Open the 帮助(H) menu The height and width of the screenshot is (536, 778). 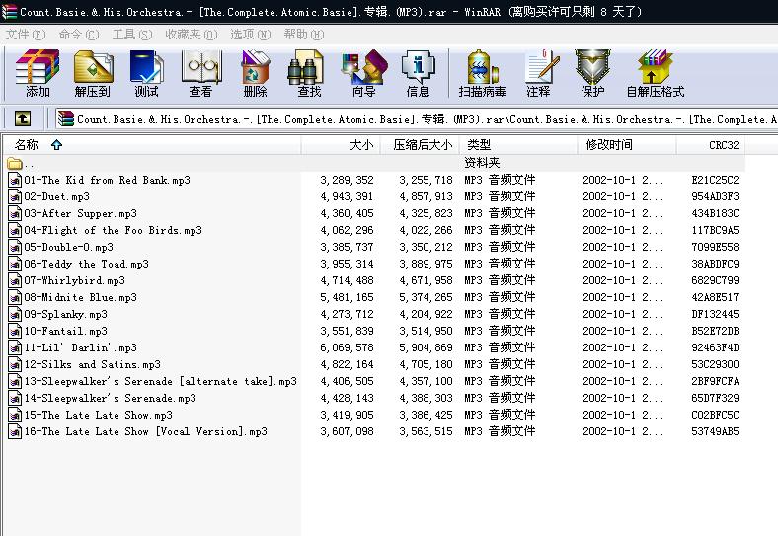[x=304, y=35]
